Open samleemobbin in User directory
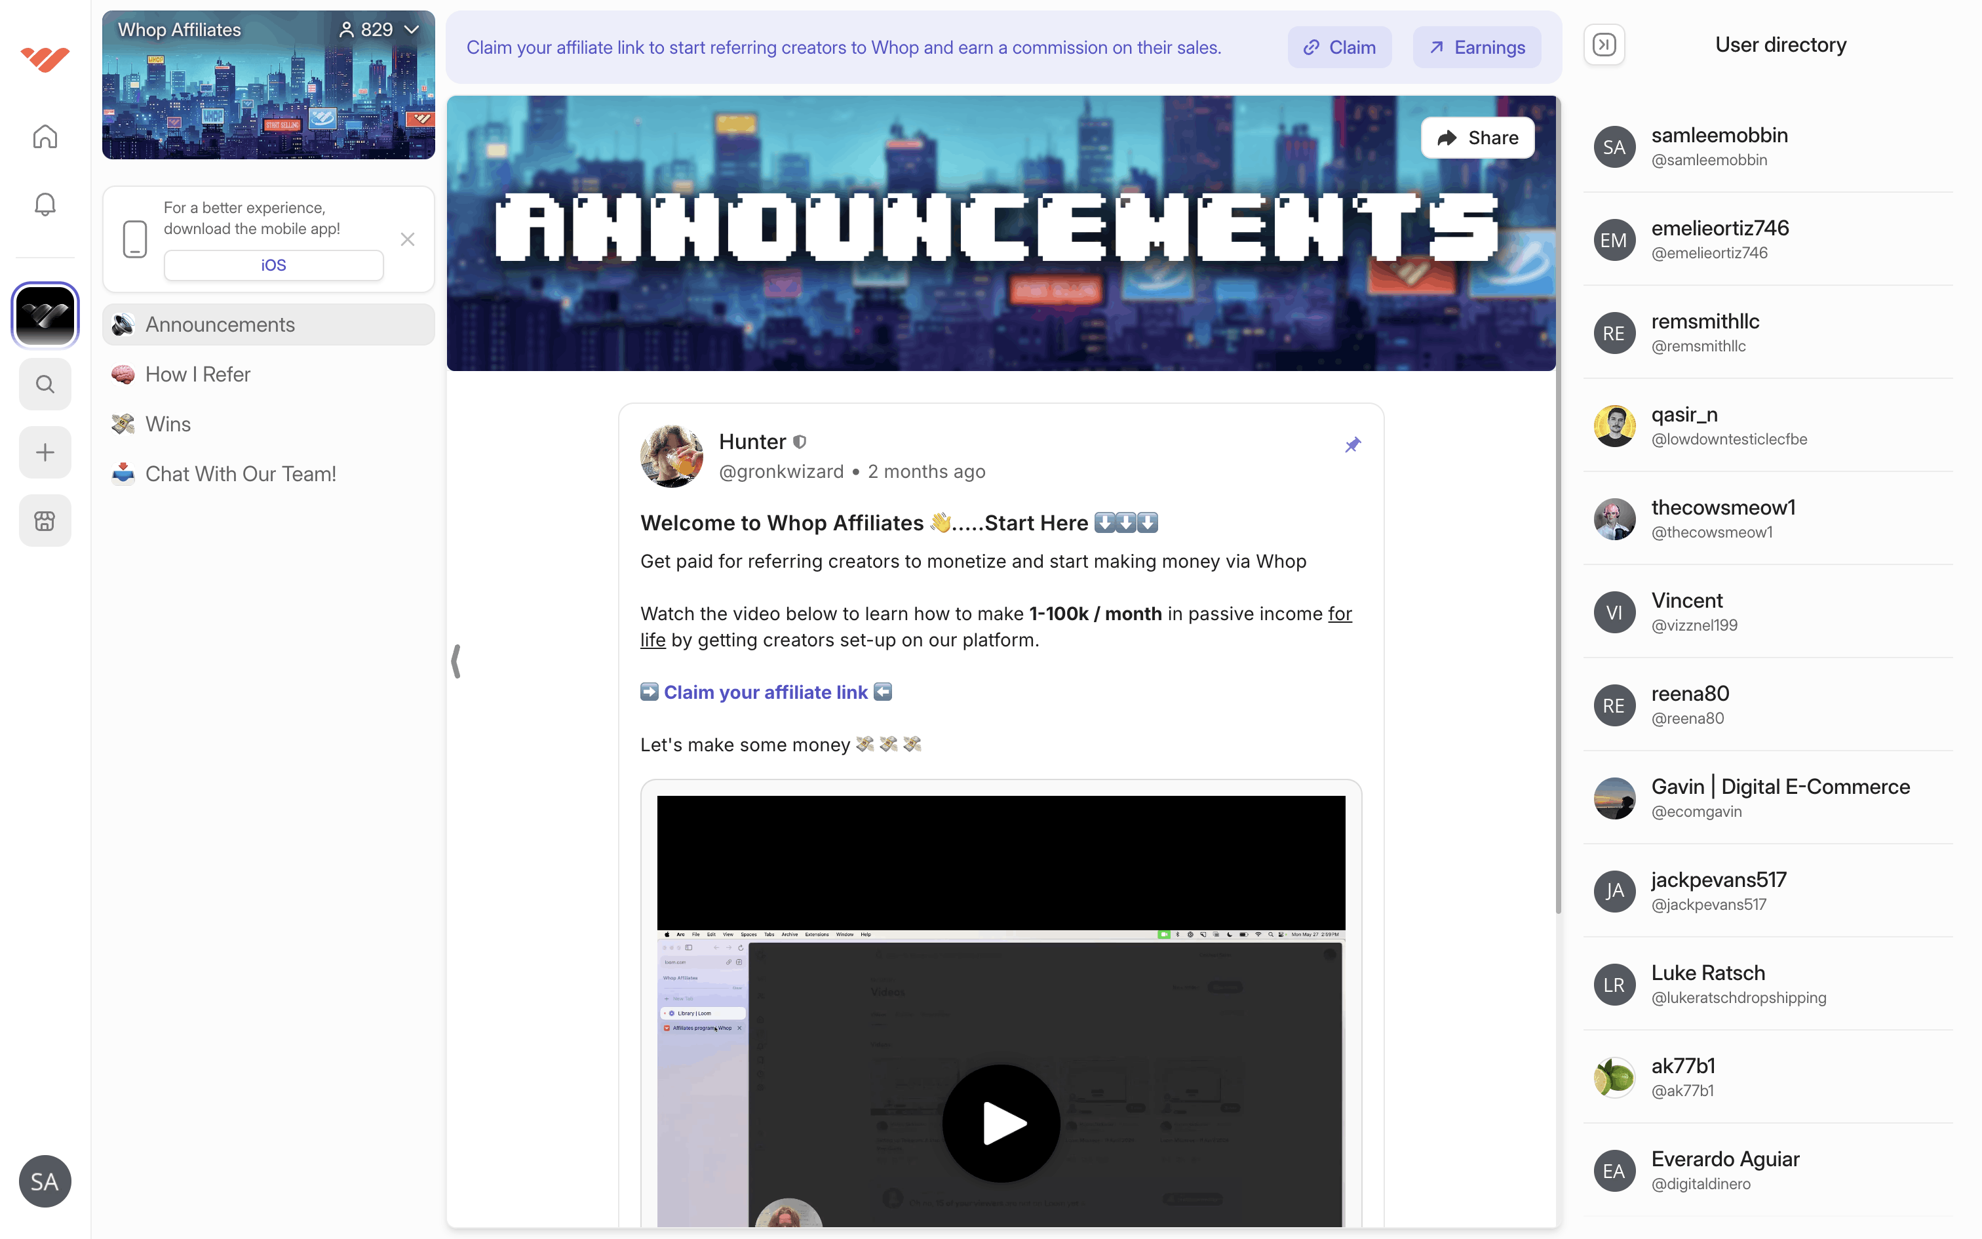Screen dimensions: 1982x1239 coord(1719,146)
